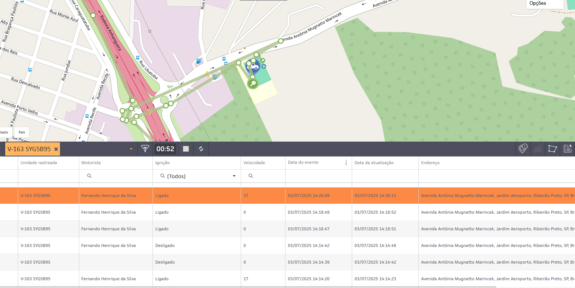
Task: Click the stop square button
Action: coord(186,149)
